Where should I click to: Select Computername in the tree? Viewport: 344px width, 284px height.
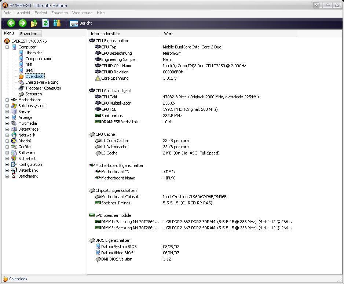39,59
